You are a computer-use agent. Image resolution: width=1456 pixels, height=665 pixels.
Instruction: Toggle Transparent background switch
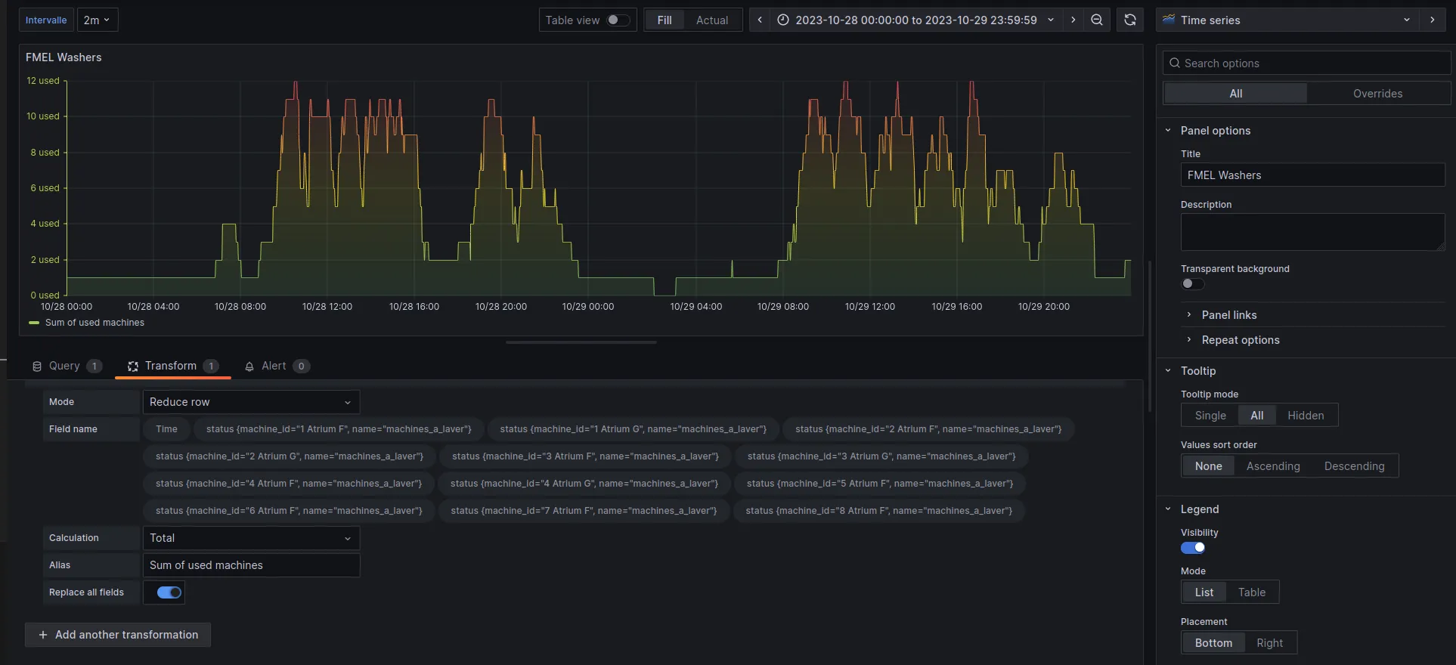pyautogui.click(x=1193, y=284)
